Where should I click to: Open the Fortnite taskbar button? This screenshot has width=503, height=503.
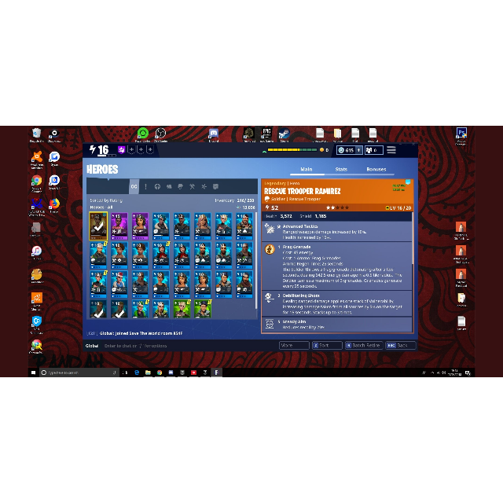coord(217,373)
